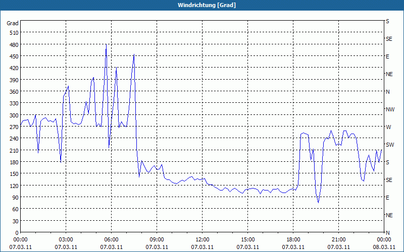The height and width of the screenshot is (252, 404).
Task: Choose the 60 y-axis value
Action: pyautogui.click(x=16, y=209)
